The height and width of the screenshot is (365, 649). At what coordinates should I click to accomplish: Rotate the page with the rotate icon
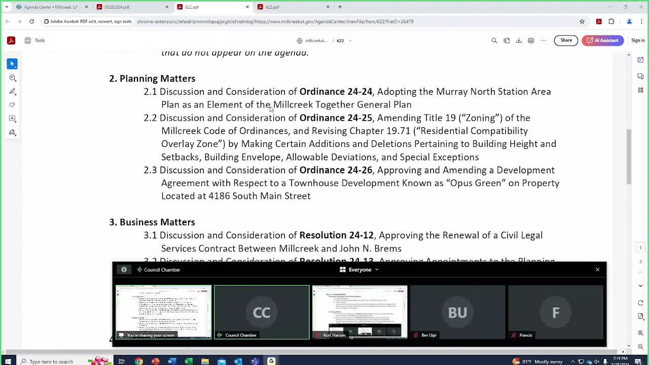point(641,303)
